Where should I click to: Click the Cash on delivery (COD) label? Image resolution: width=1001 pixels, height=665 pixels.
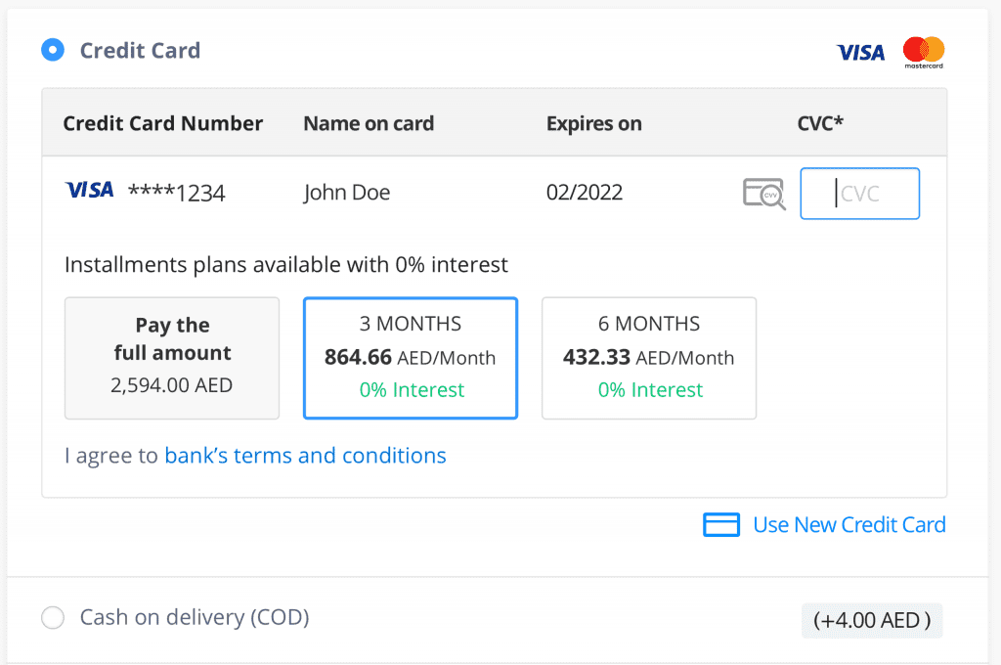[195, 617]
